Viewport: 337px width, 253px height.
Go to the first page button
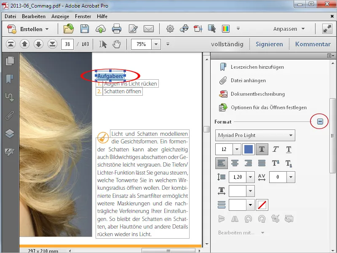pyautogui.click(x=11, y=44)
